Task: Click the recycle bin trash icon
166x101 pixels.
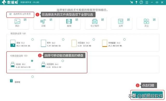Action: point(11,81)
